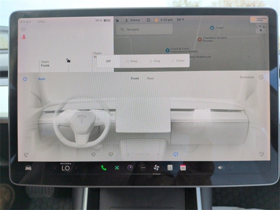Tap the volume speaker icon
This screenshot has height=210, width=280.
pyautogui.click(x=220, y=168)
